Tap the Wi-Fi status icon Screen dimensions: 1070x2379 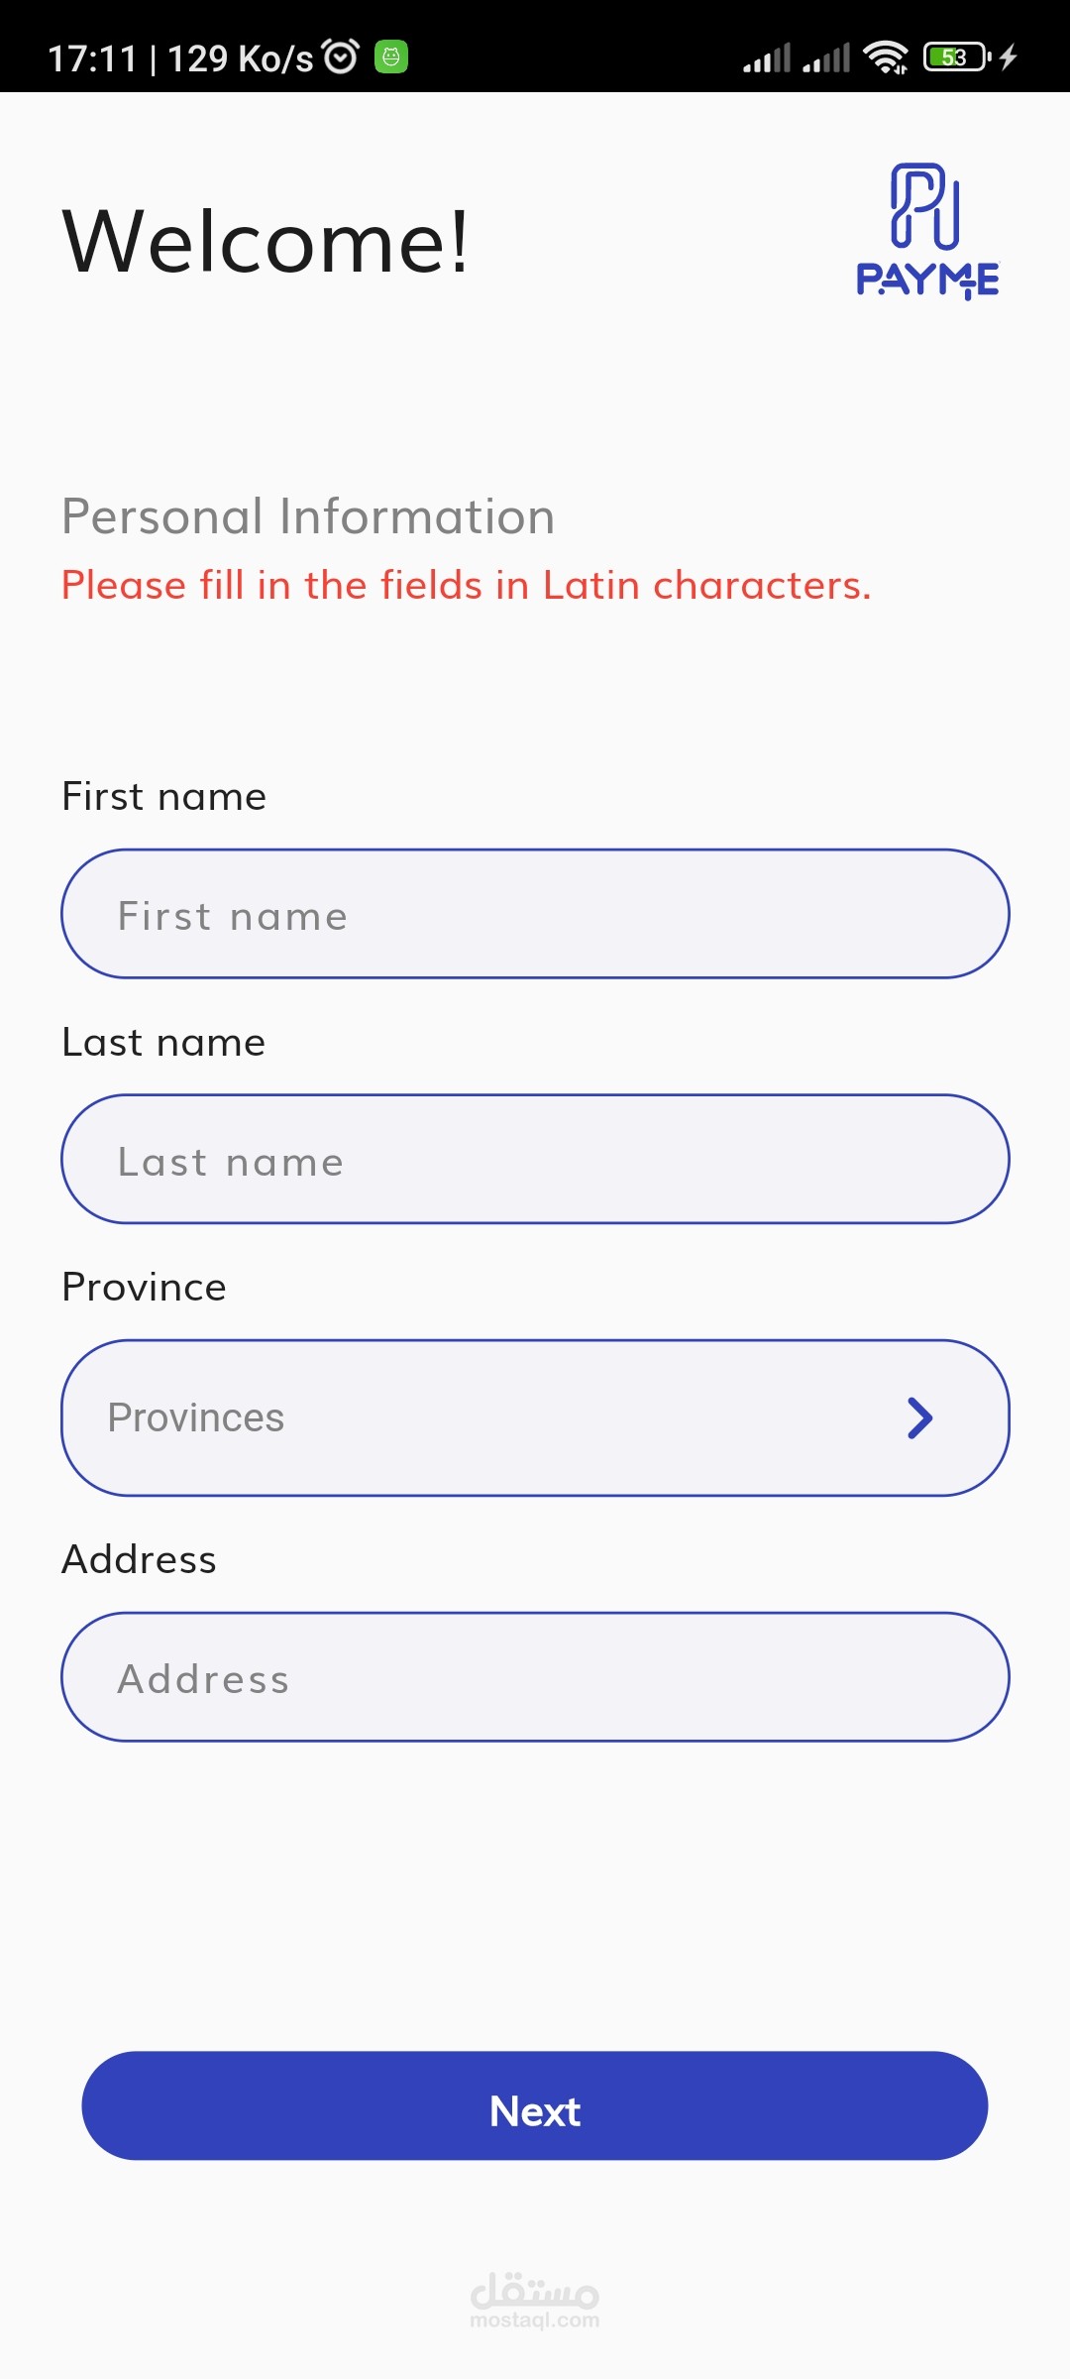click(x=885, y=57)
